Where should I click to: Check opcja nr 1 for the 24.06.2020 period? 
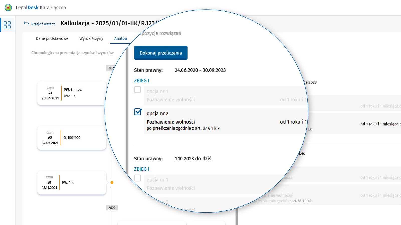138,90
